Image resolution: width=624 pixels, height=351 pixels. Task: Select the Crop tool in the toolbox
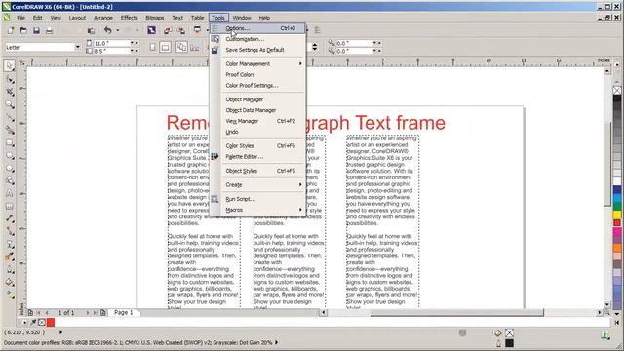[x=10, y=93]
